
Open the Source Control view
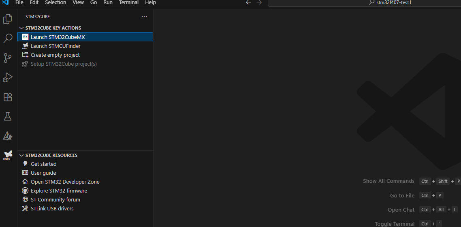(x=8, y=58)
